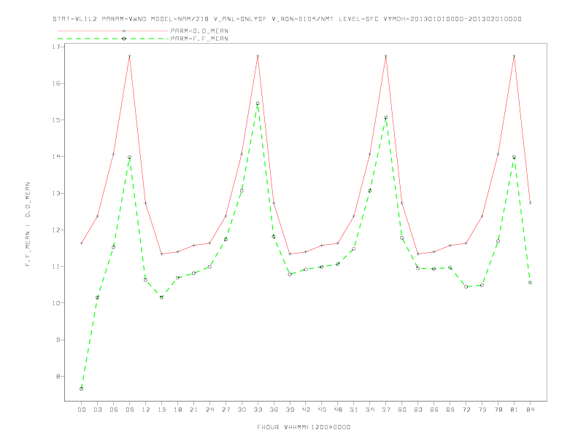Click x-axis forecast hour label 18
The height and width of the screenshot is (446, 578).
coord(177,410)
